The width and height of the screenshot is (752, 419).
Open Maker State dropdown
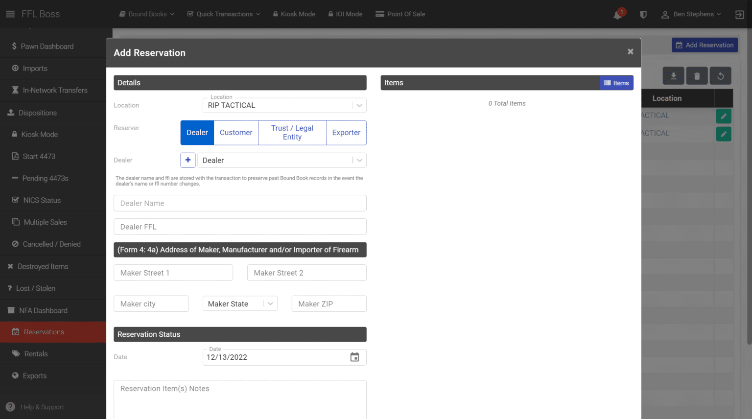point(240,304)
